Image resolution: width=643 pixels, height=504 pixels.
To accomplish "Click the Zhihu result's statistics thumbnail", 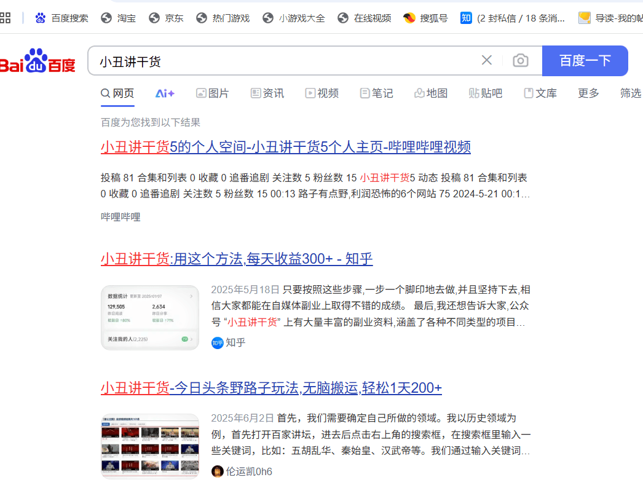I will tap(150, 317).
